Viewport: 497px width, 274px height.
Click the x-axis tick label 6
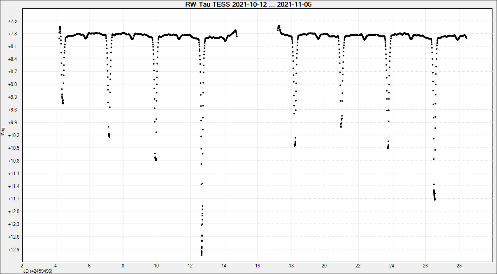coord(89,266)
